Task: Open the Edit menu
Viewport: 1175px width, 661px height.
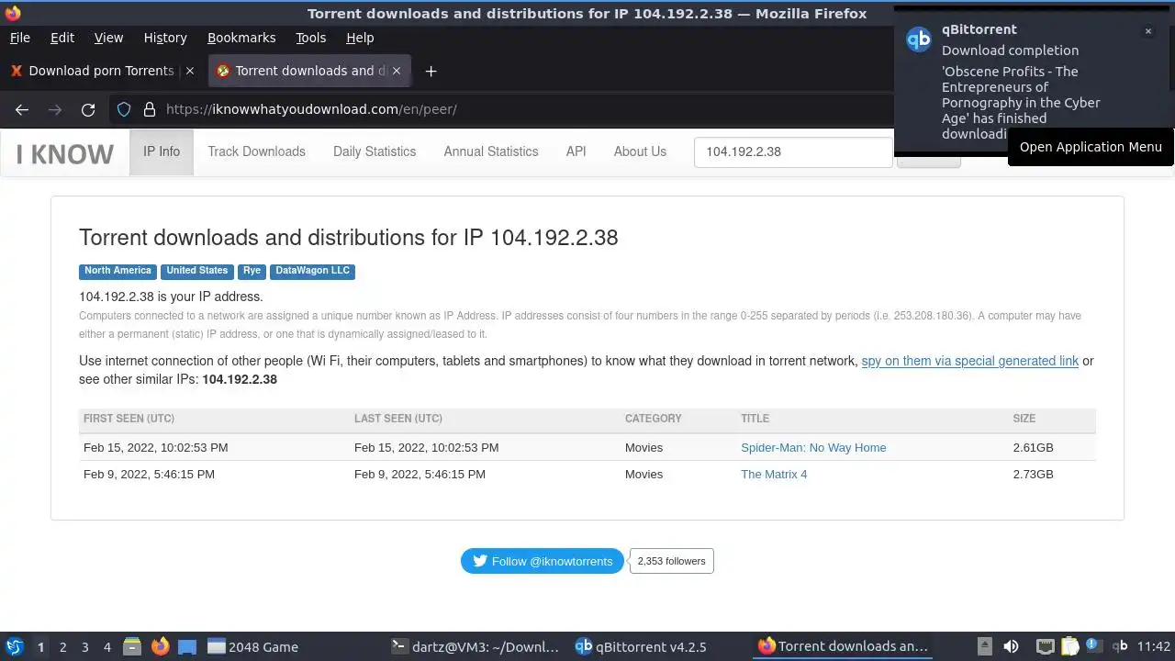Action: tap(62, 38)
